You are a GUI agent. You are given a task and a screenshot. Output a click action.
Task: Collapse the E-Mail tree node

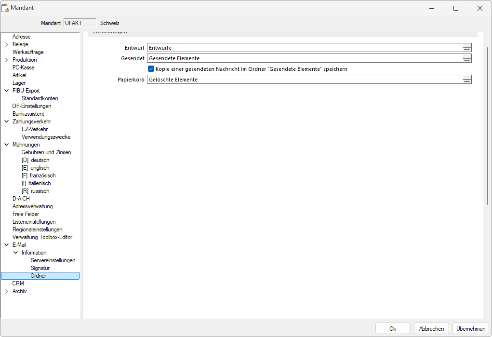click(7, 245)
